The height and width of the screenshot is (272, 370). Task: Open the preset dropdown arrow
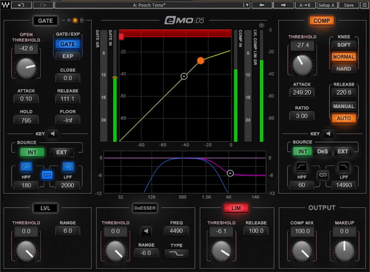(247, 5)
